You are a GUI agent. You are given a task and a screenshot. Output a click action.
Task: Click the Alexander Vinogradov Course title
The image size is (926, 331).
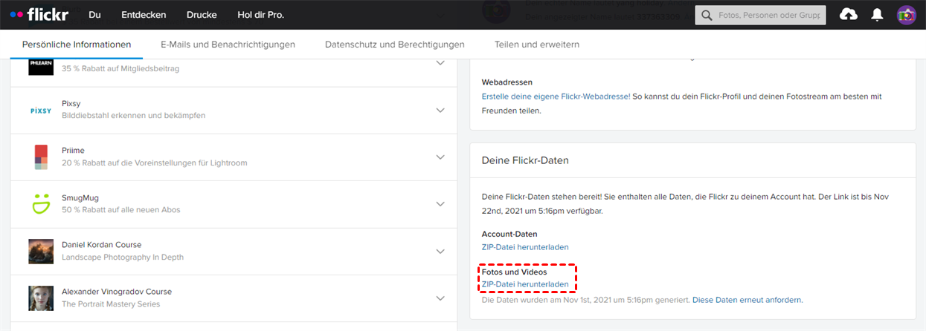pos(117,292)
